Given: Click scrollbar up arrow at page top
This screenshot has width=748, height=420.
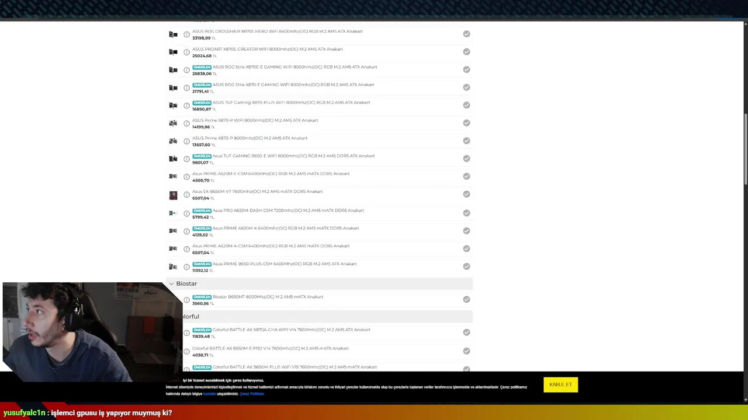Looking at the screenshot, I should [746, 24].
